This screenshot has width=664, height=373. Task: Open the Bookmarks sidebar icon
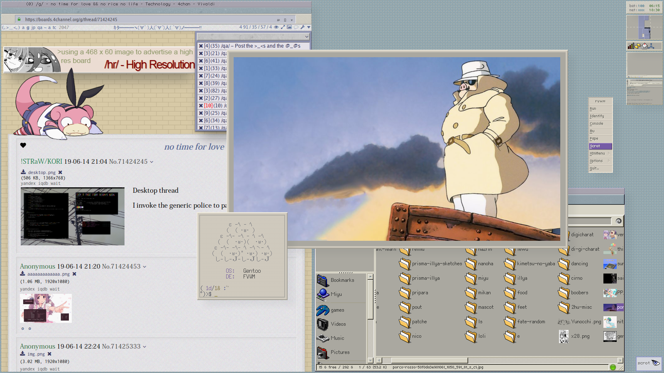coord(323,280)
